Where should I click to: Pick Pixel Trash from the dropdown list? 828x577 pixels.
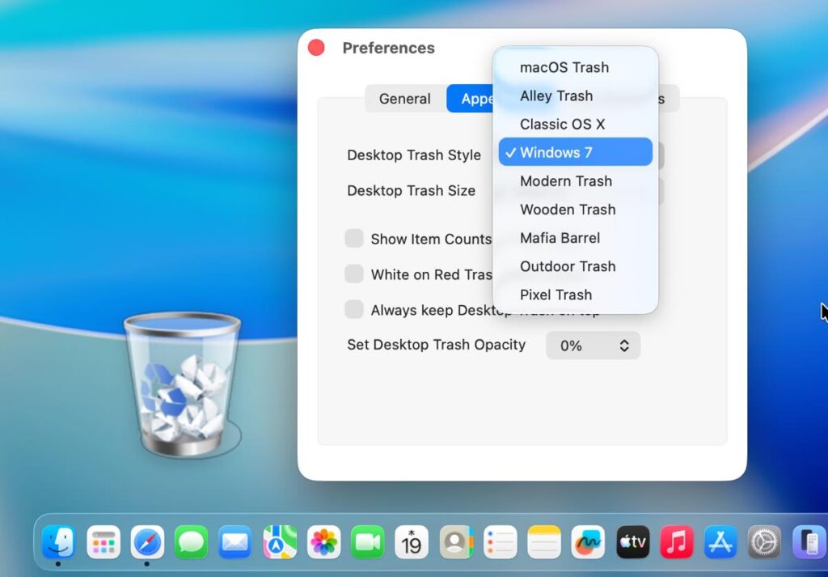tap(556, 295)
